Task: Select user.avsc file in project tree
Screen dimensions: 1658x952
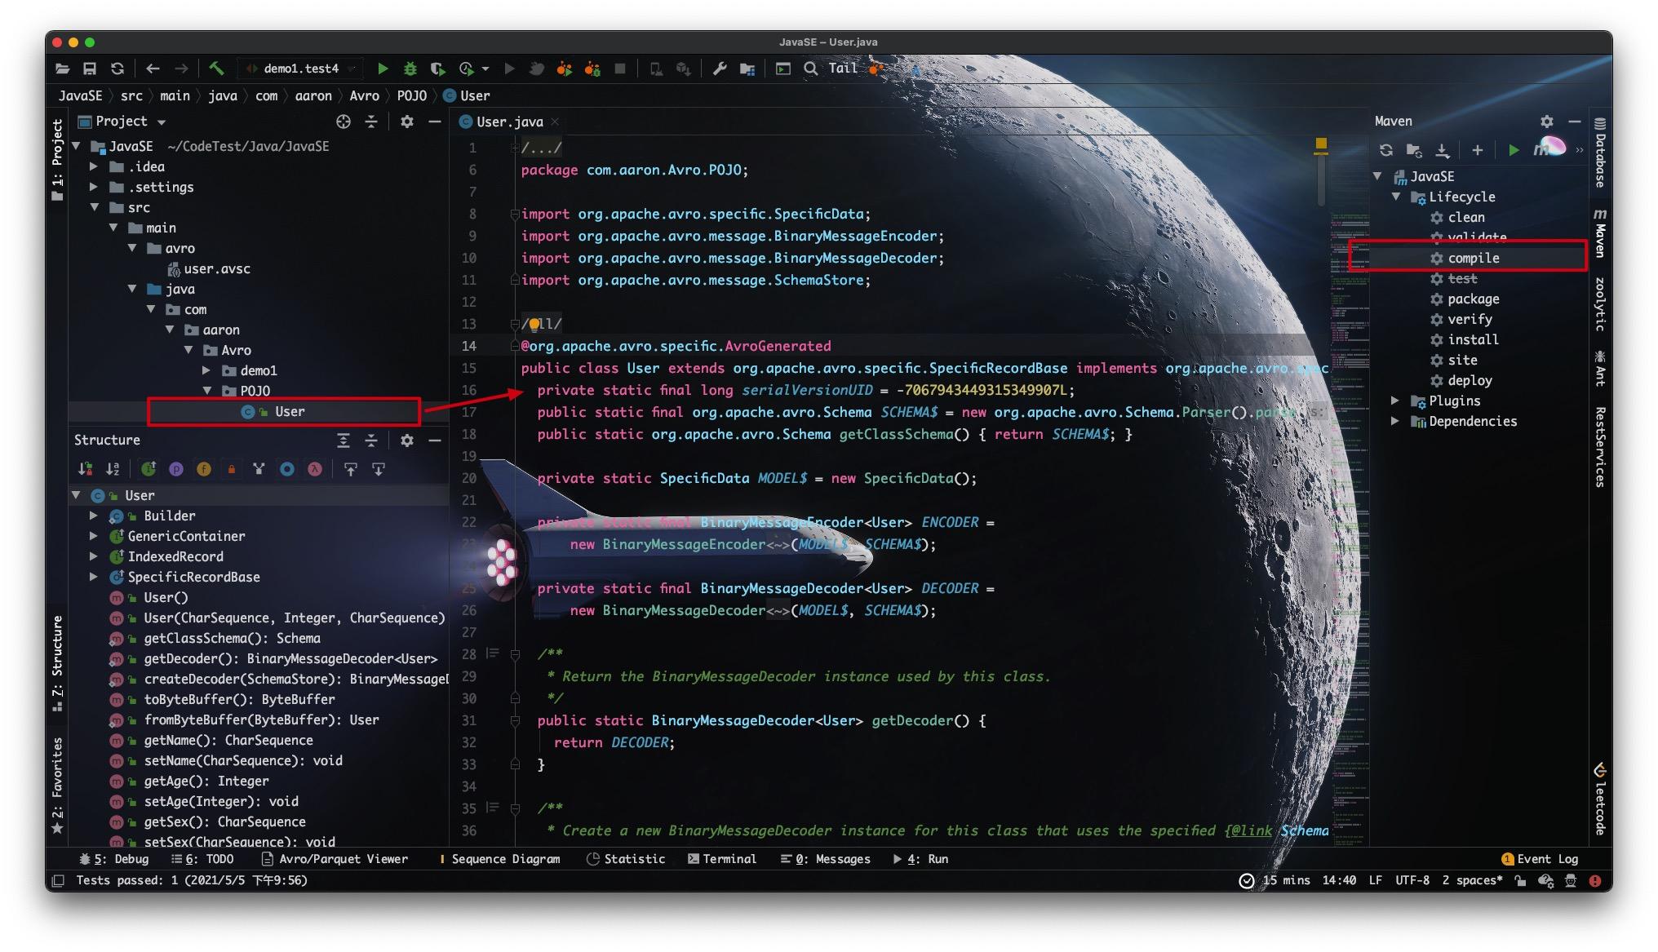Action: (x=216, y=268)
